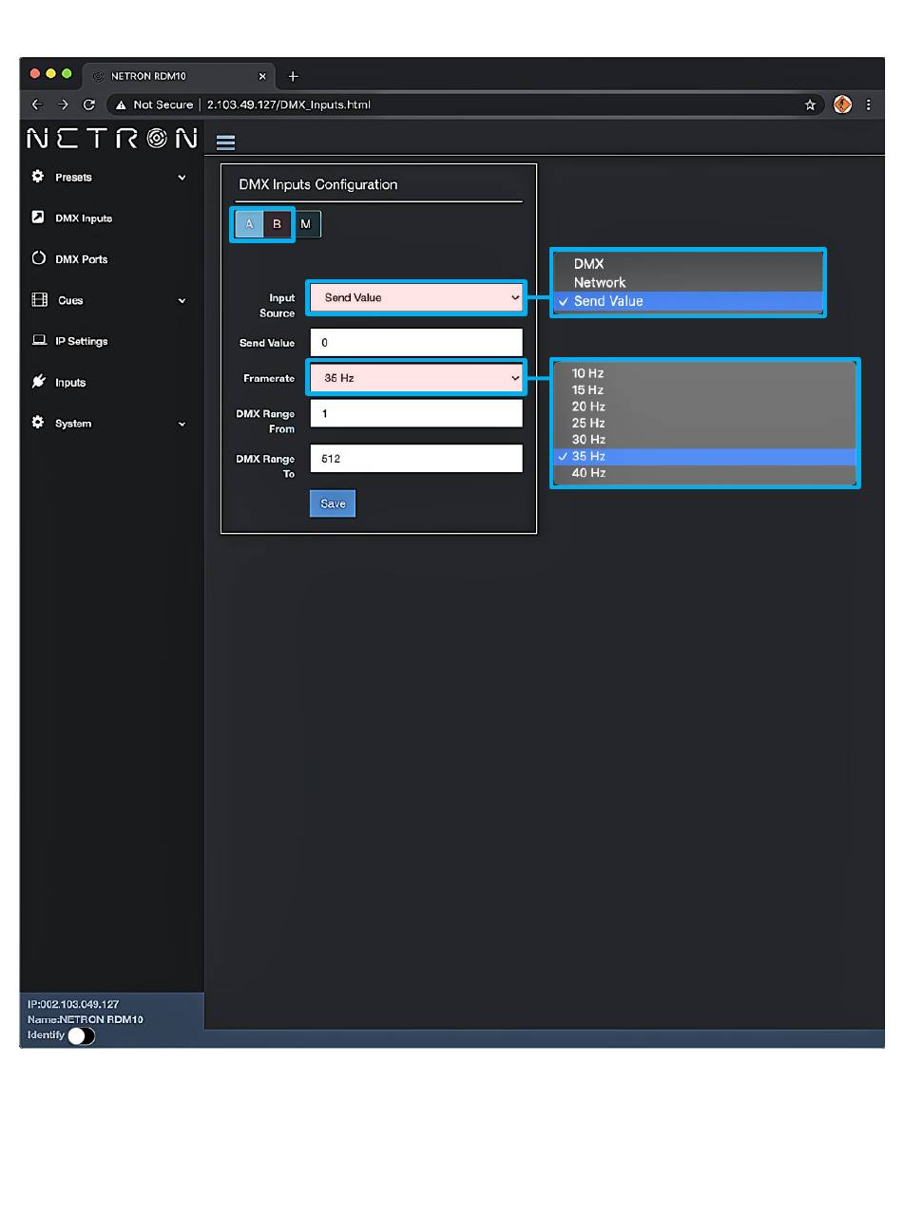Open IP Settings page link
903x1212 pixels.
(82, 341)
